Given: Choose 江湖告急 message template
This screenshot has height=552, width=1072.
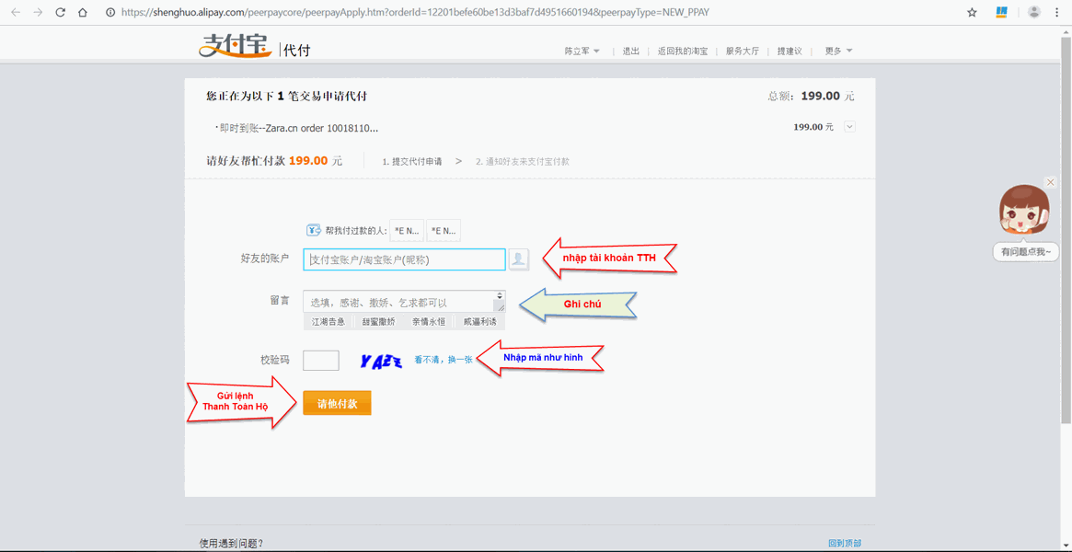Looking at the screenshot, I should click(x=329, y=322).
